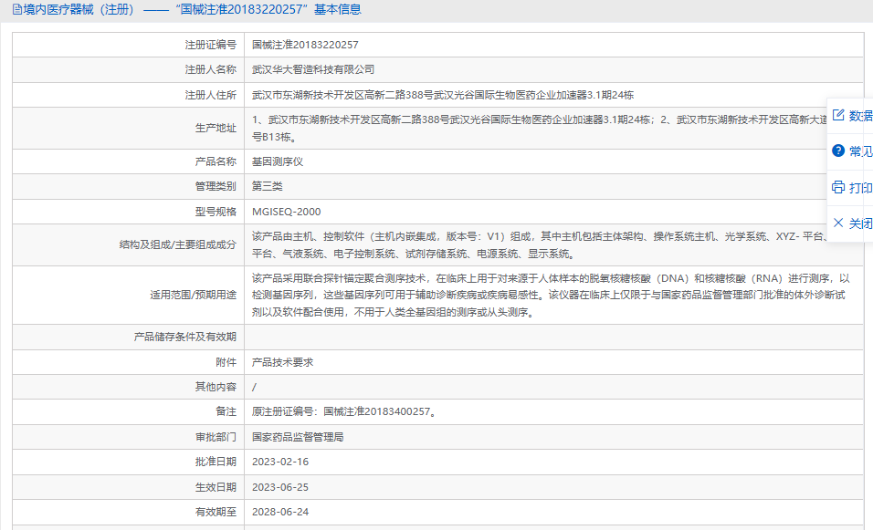This screenshot has height=530, width=873.
Task: Click the 批准日期 row label
Action: (216, 462)
